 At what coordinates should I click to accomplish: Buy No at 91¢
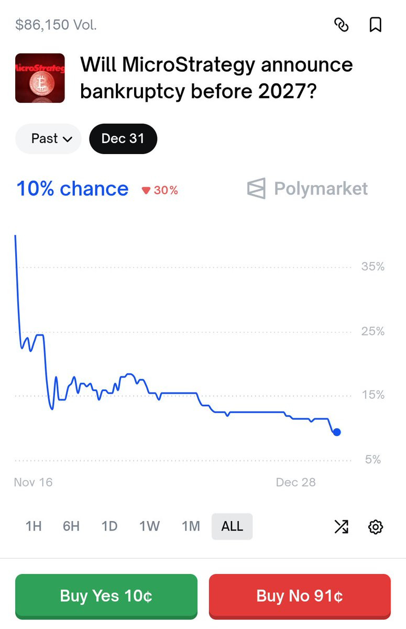[300, 596]
